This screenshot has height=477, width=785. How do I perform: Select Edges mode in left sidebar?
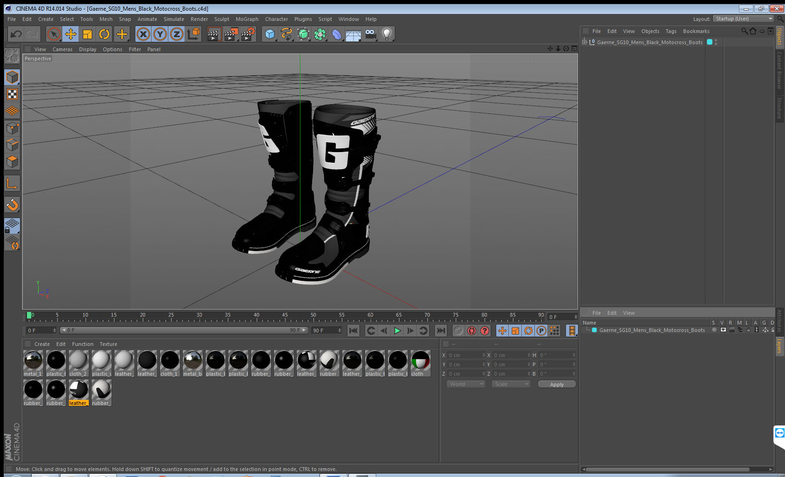(13, 145)
